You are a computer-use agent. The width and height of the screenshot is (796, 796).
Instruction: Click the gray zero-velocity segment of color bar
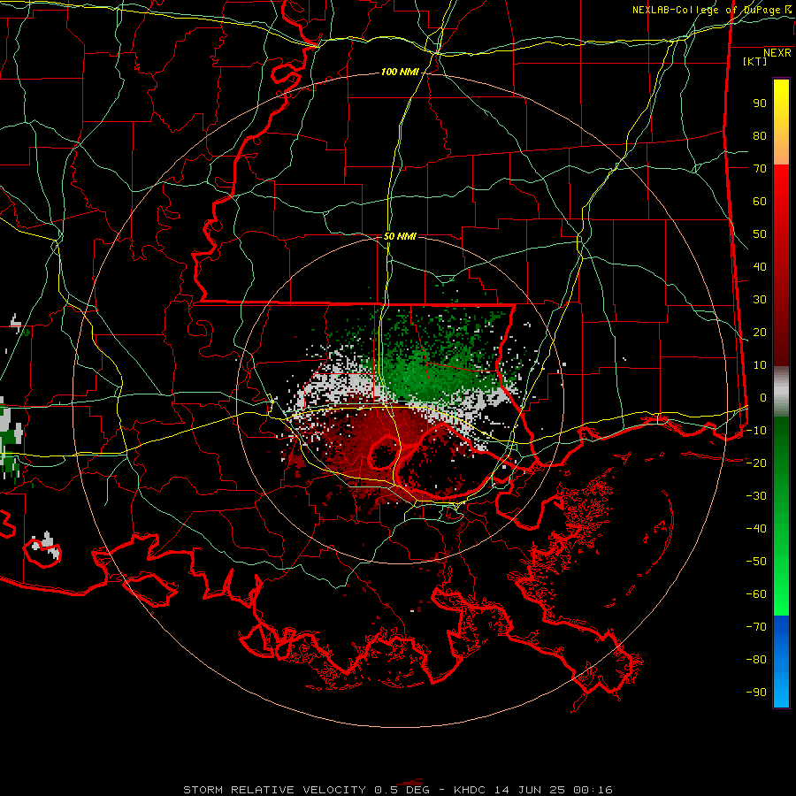click(x=781, y=391)
